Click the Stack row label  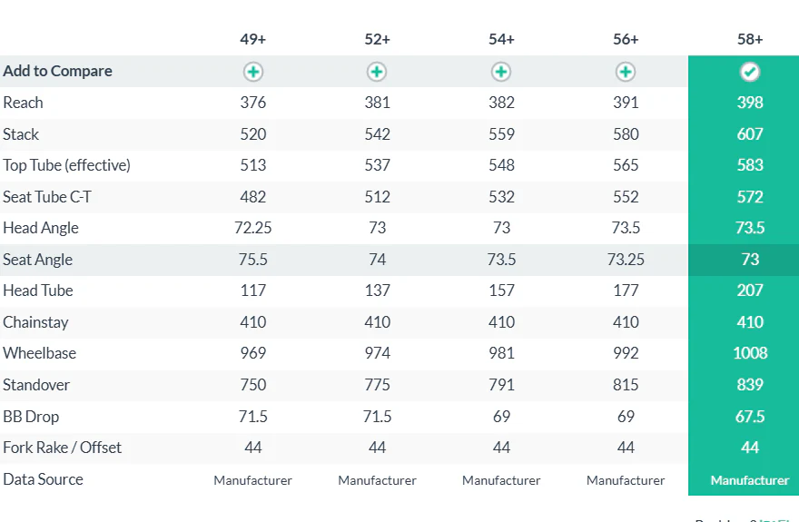(x=21, y=134)
